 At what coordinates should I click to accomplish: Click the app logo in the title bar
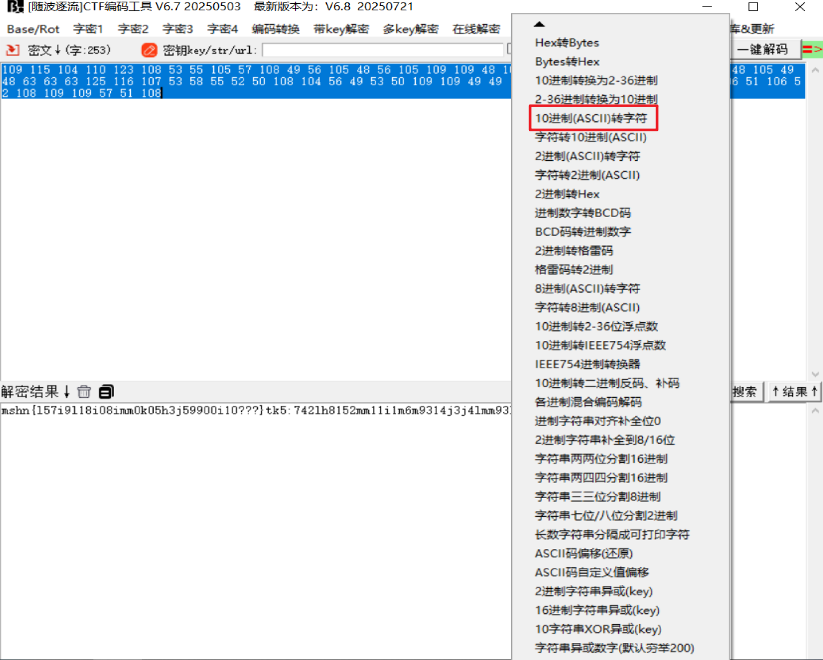(x=14, y=7)
